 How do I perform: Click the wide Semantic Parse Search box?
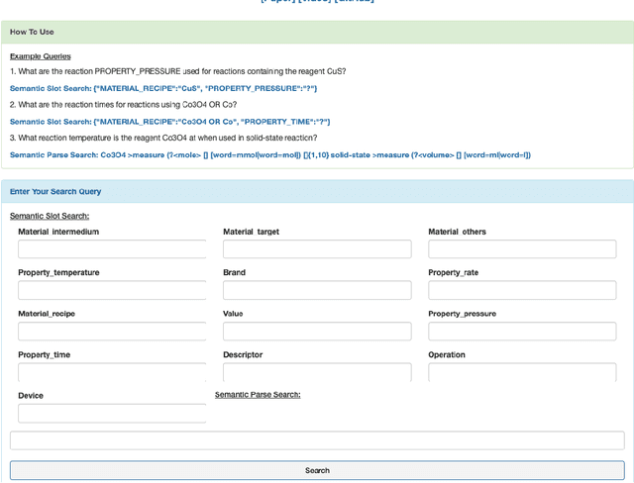point(317,440)
